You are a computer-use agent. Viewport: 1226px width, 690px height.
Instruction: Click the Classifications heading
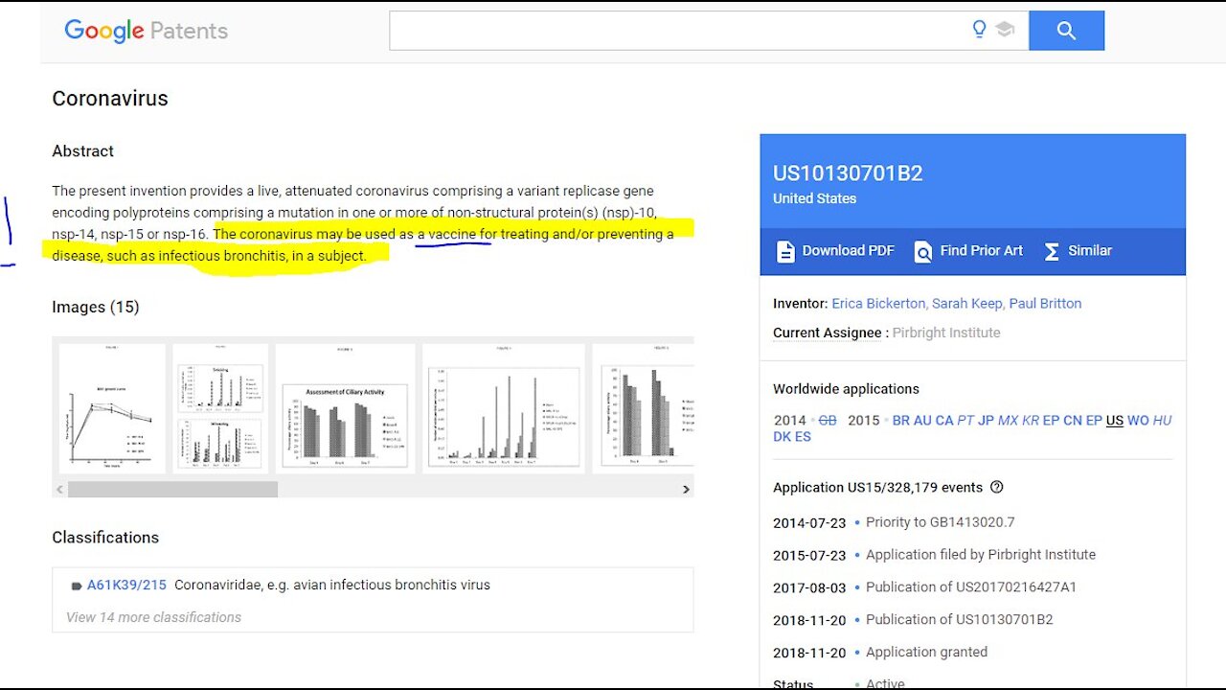pyautogui.click(x=105, y=538)
